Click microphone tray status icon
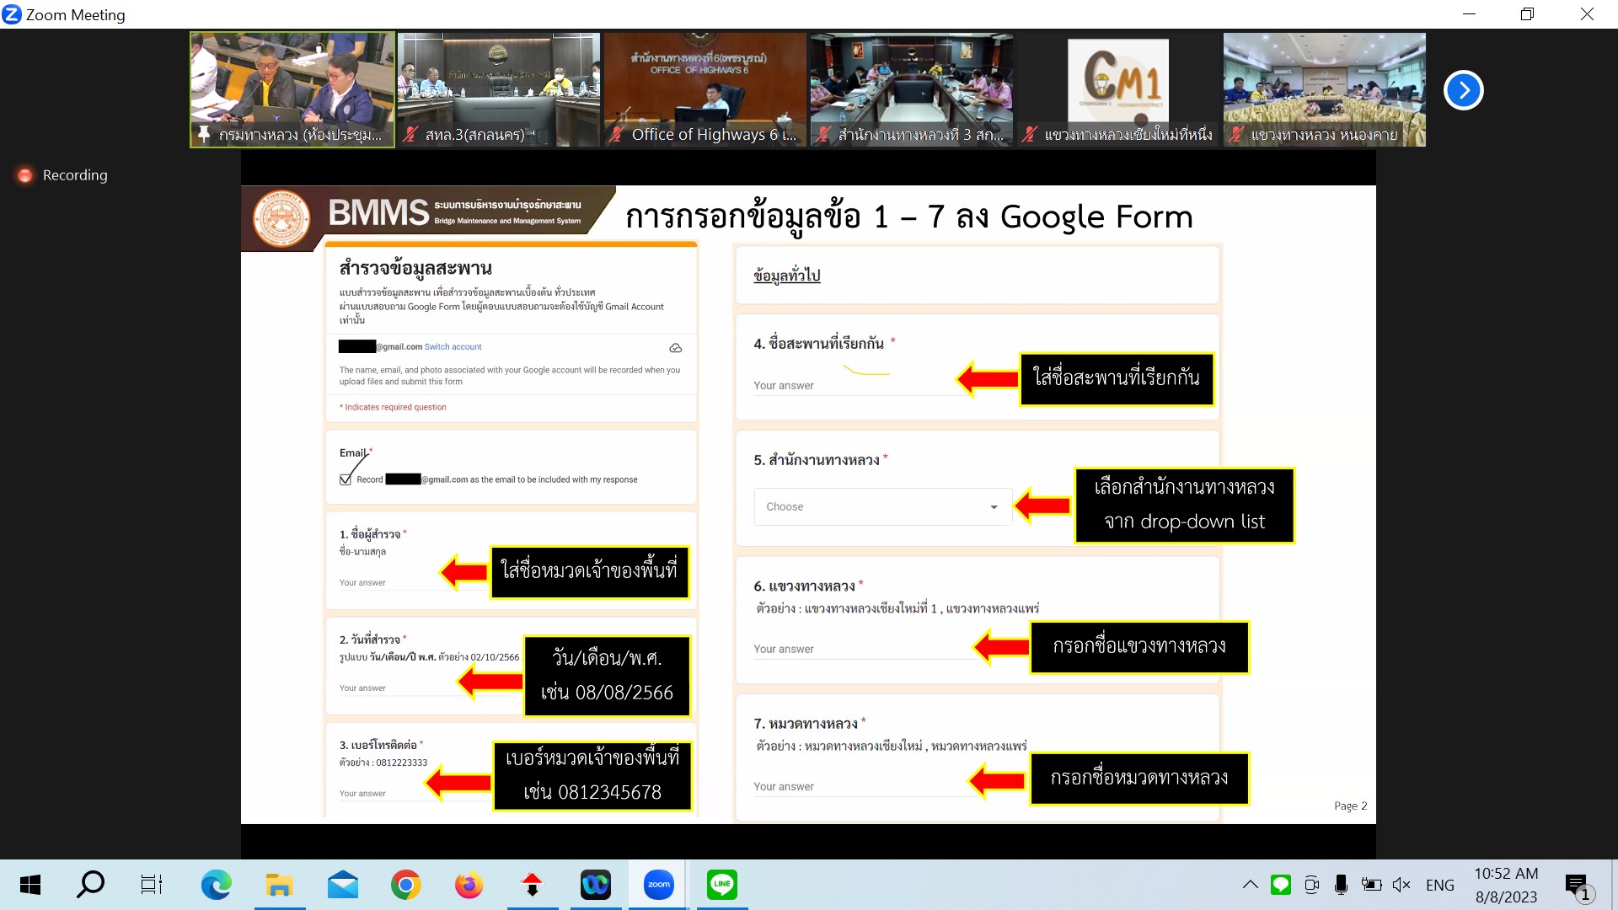Screen dimensions: 1618x910 point(1341,885)
